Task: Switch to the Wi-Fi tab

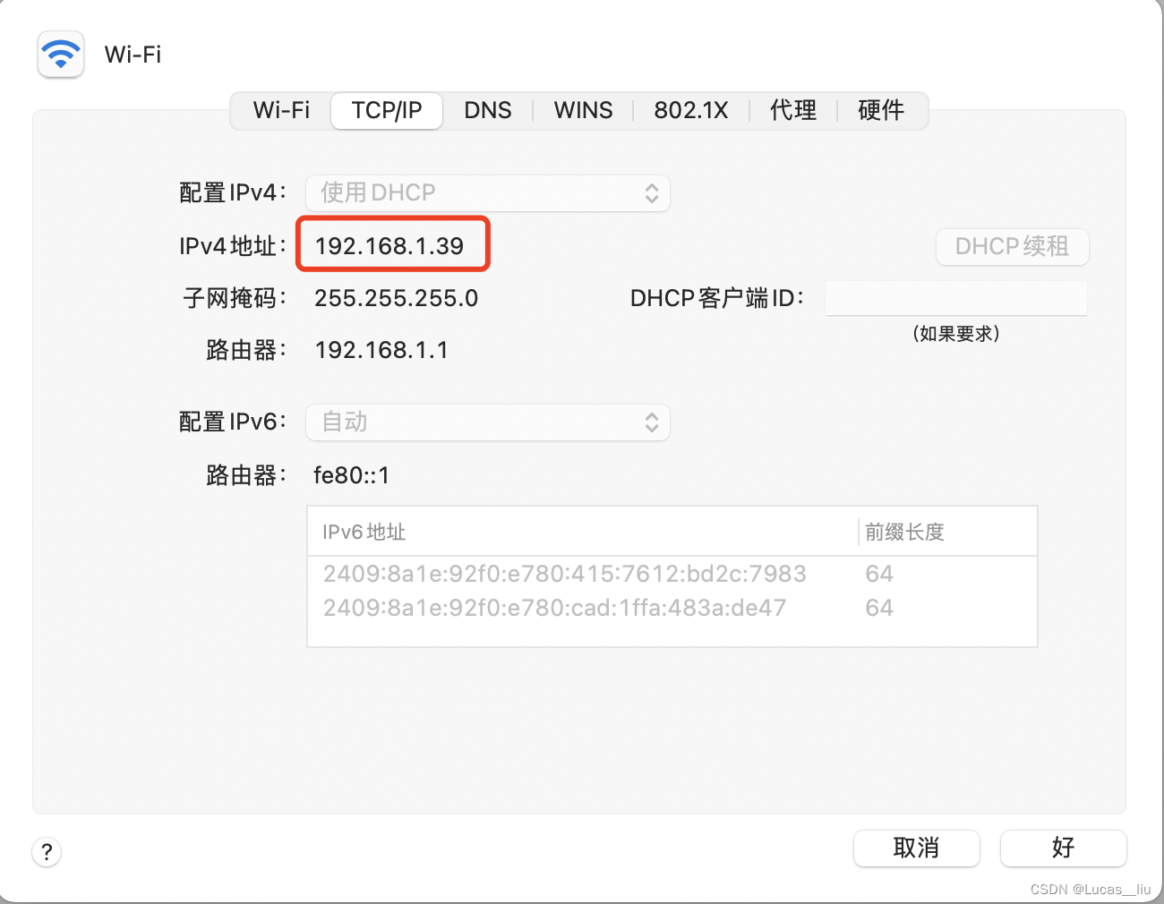Action: pos(281,110)
